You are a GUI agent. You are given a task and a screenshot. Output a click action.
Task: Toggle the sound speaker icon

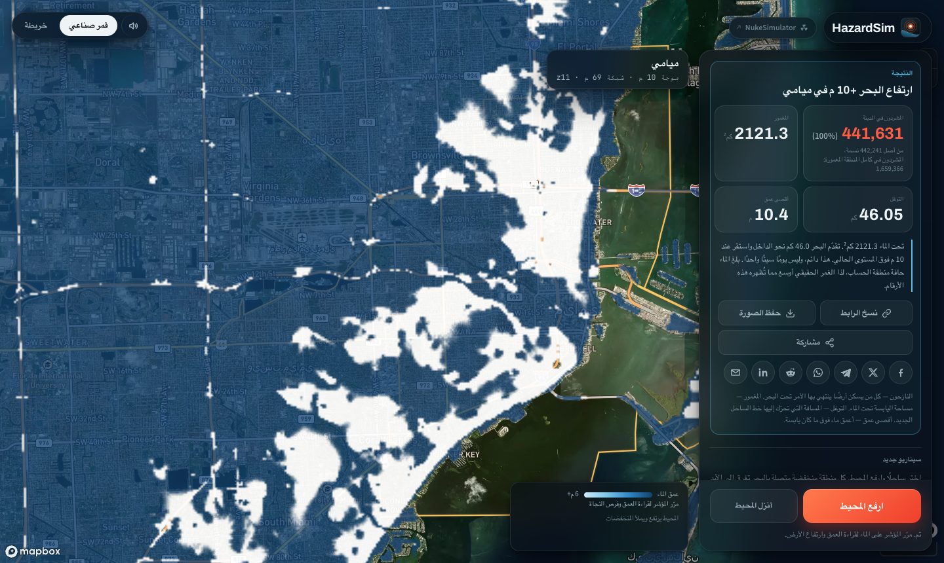point(133,26)
